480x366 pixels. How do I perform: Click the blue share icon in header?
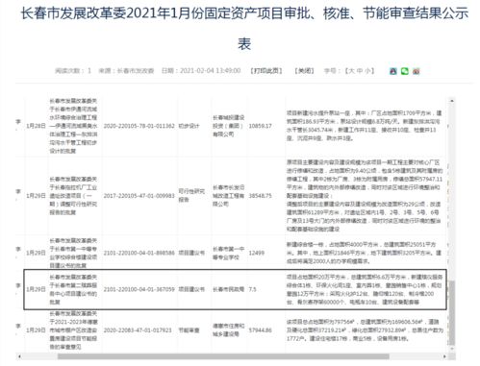coord(393,71)
